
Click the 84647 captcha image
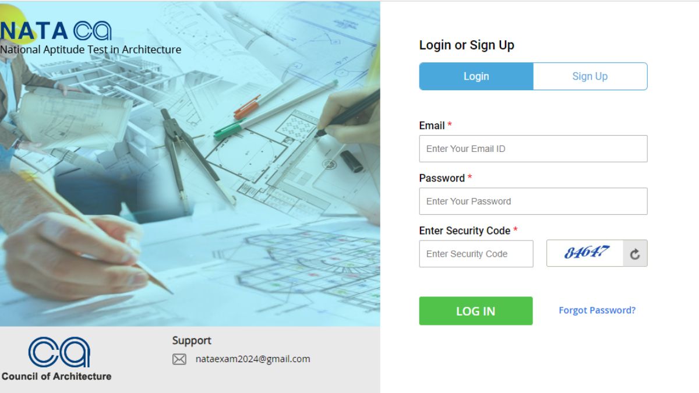pyautogui.click(x=585, y=253)
